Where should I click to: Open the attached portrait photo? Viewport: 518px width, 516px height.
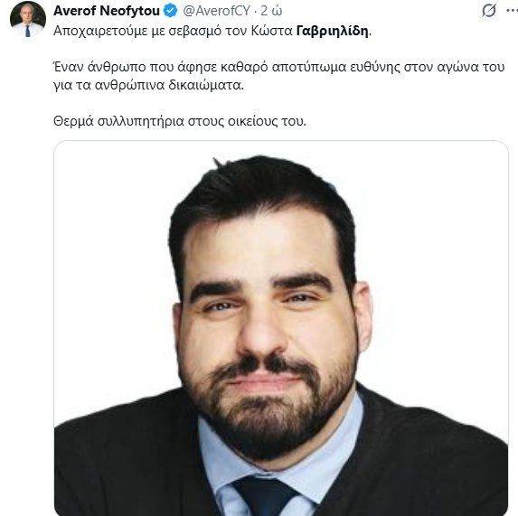click(281, 328)
